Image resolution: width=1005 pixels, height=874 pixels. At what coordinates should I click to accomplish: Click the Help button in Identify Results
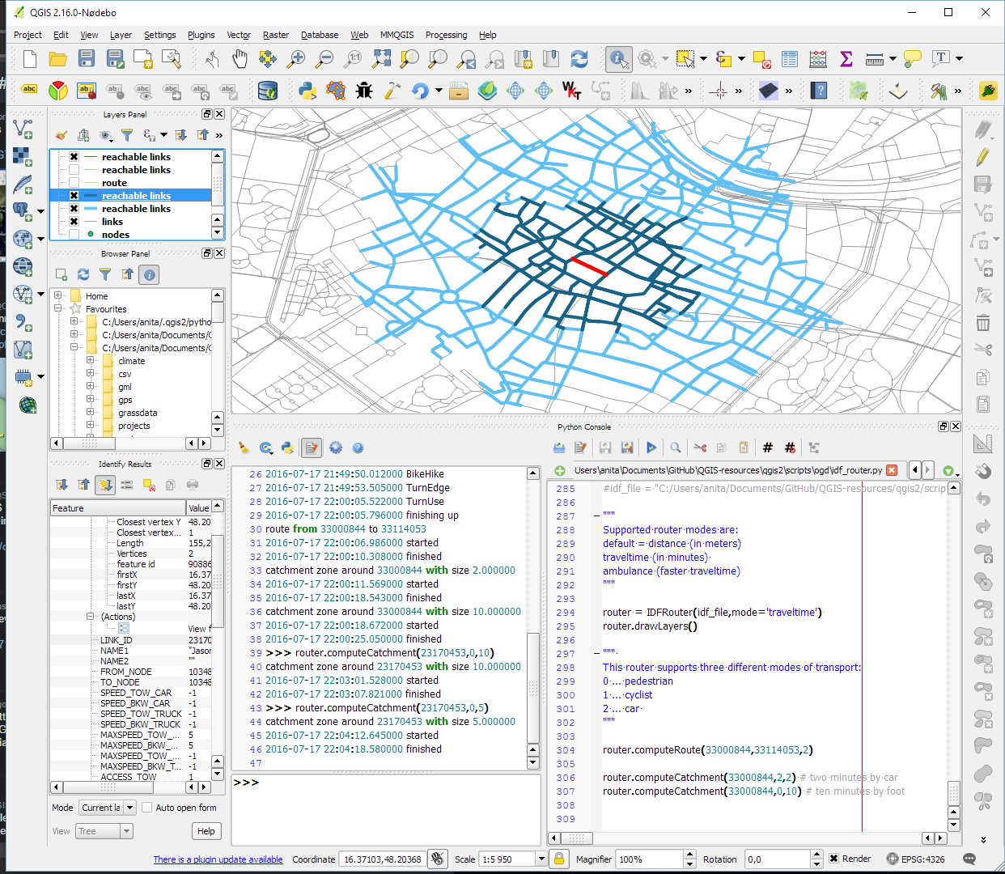tap(206, 831)
